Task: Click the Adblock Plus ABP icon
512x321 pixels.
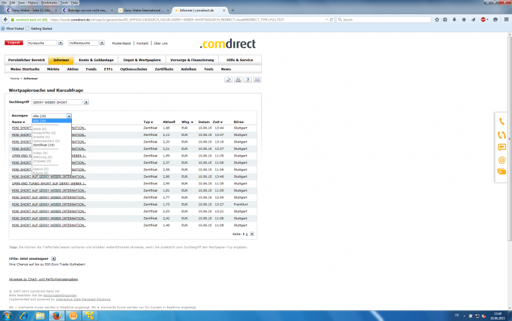Action: click(x=483, y=19)
